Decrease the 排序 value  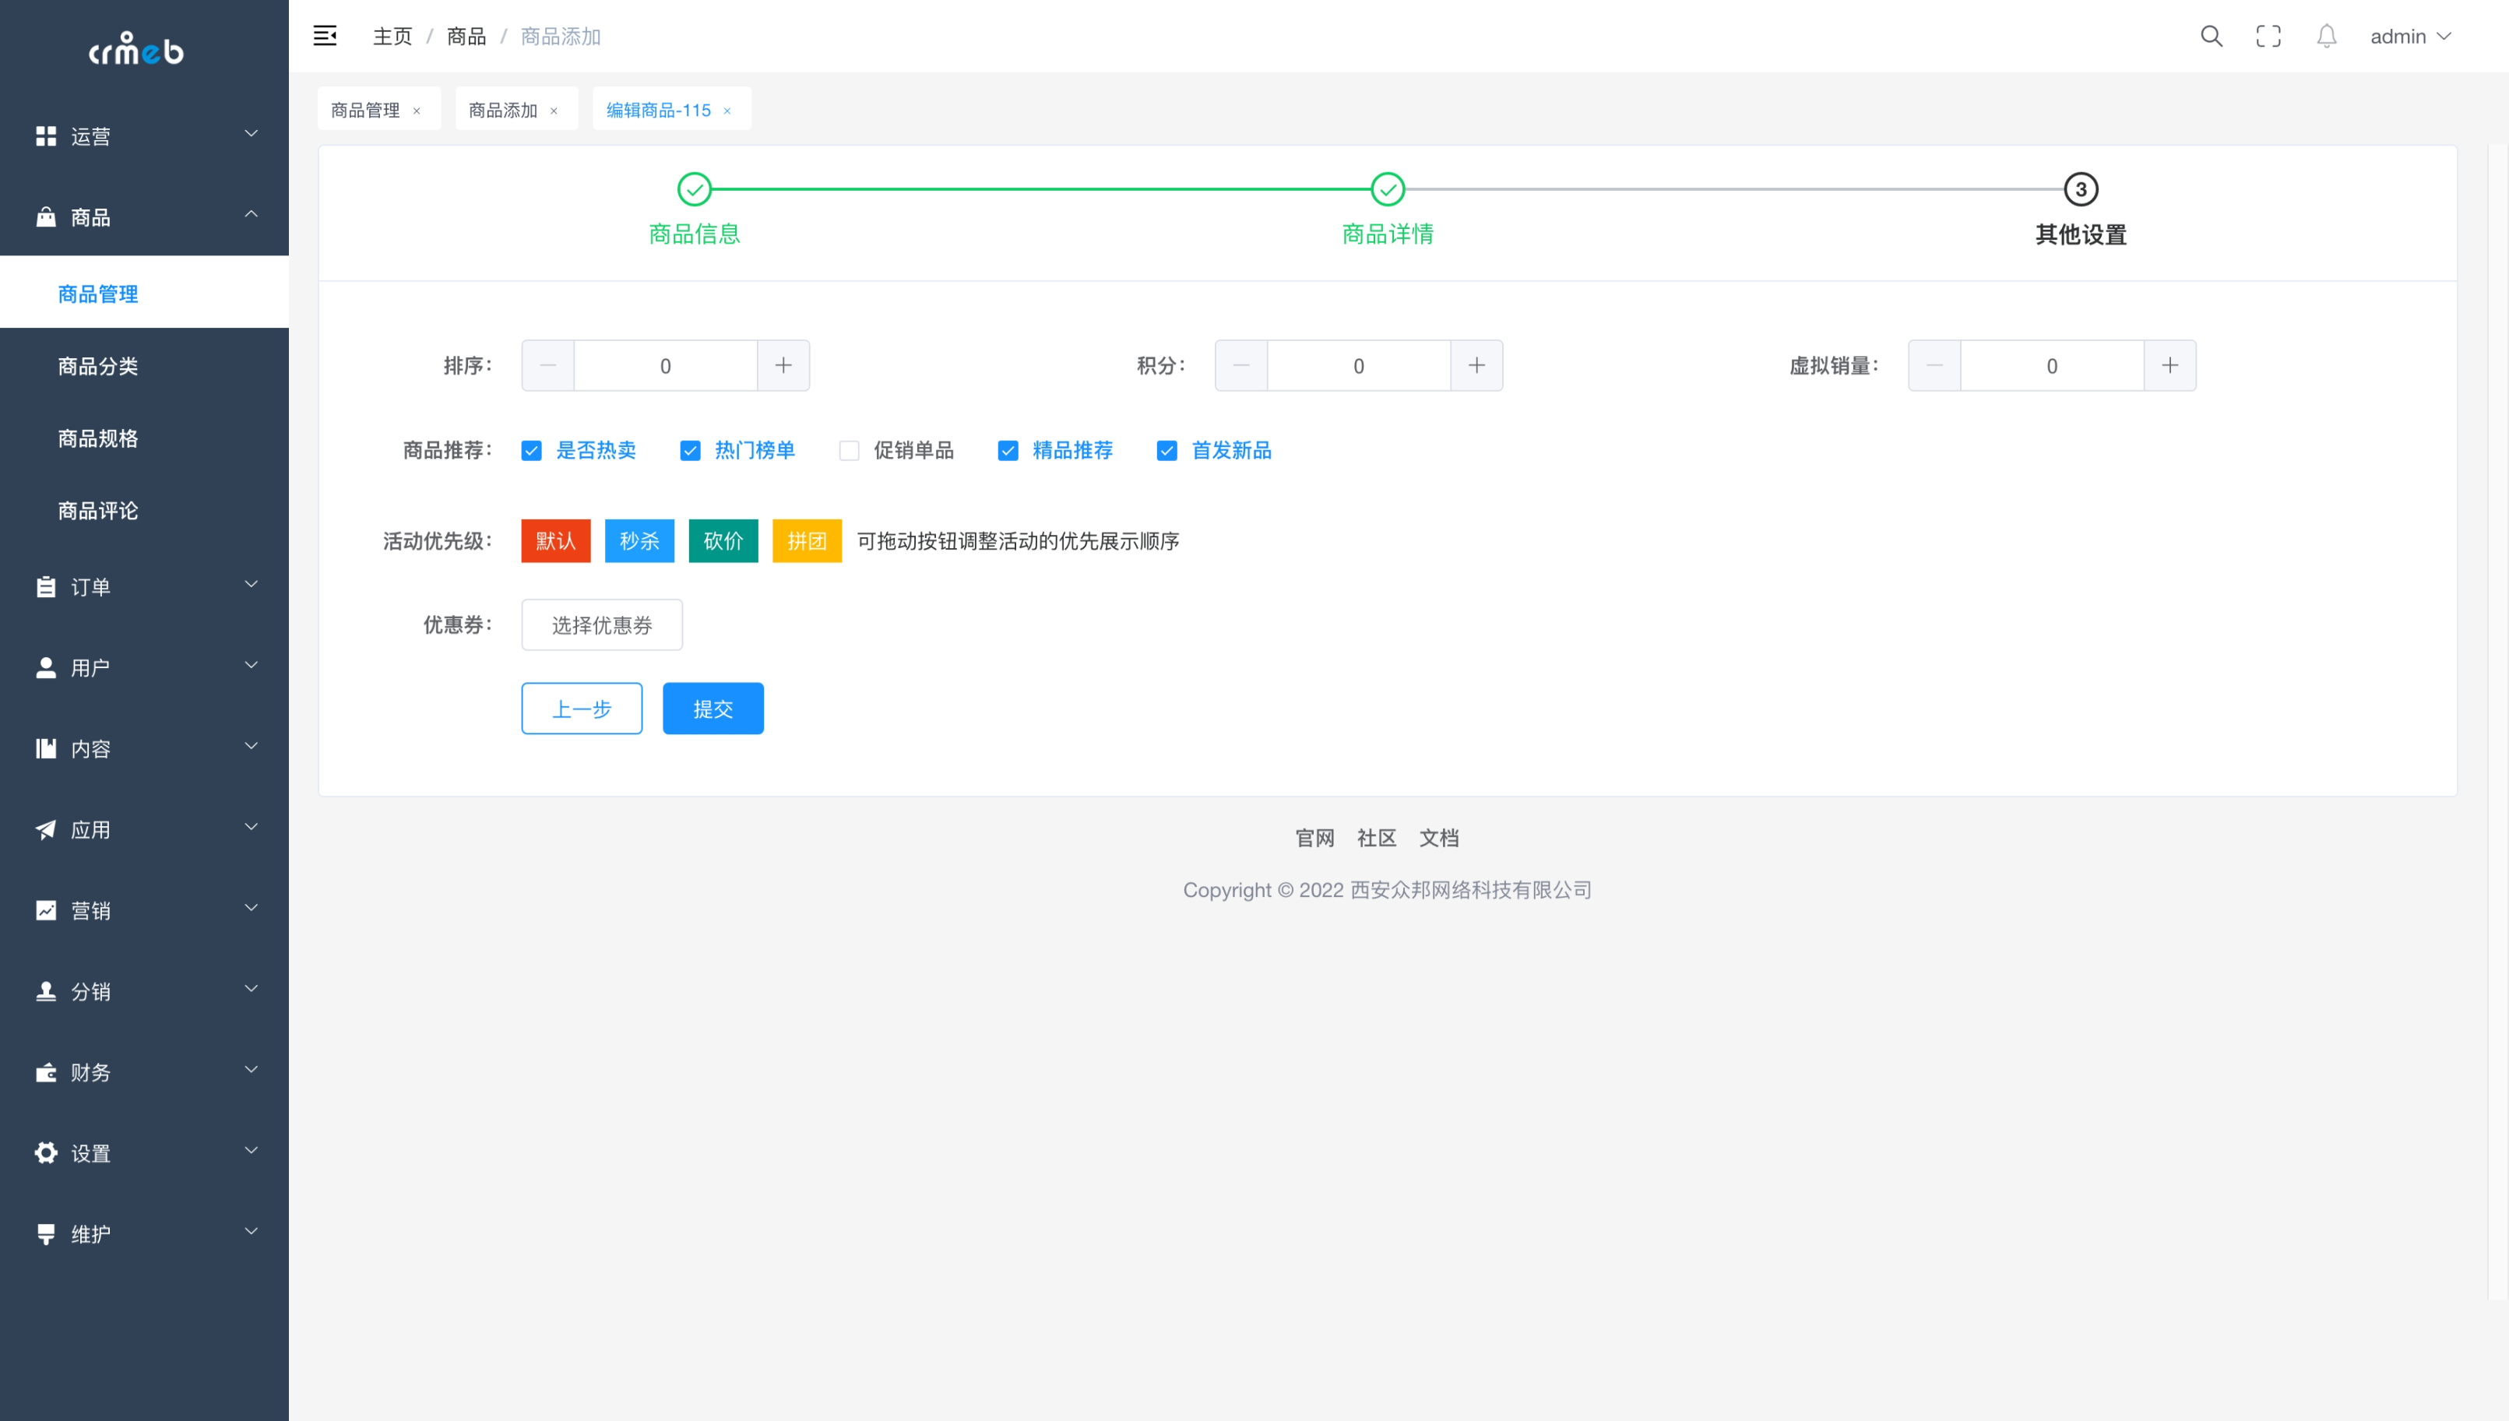coord(547,365)
